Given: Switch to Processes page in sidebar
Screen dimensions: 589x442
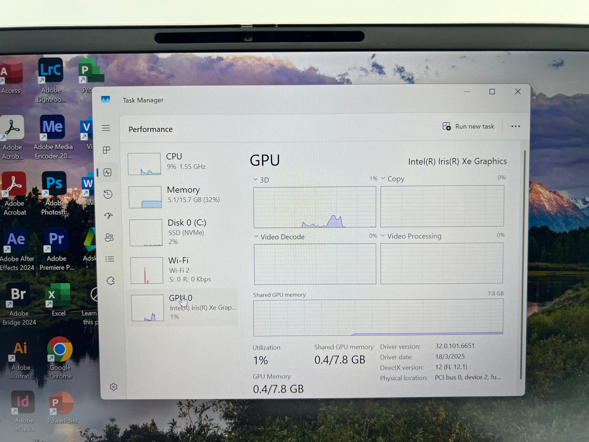Looking at the screenshot, I should 107,150.
